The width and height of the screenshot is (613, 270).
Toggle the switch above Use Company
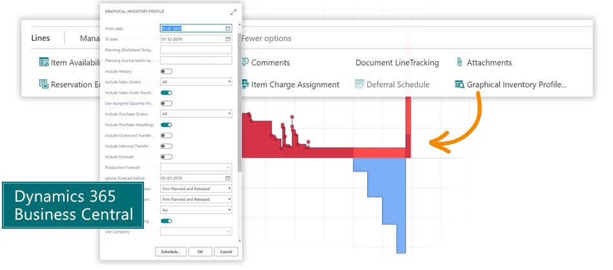coord(166,221)
